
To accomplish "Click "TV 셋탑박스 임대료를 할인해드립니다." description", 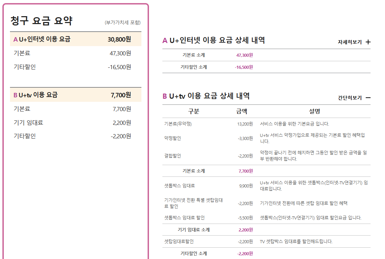I will 296,241.
